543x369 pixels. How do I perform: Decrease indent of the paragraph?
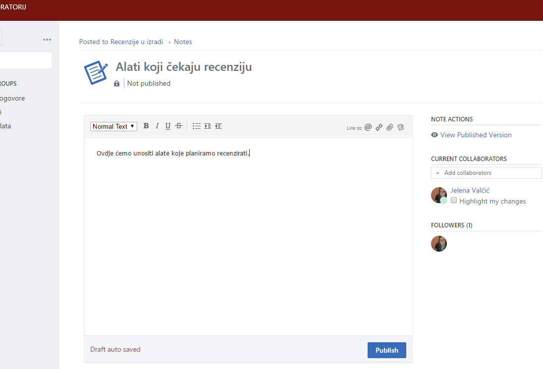218,126
